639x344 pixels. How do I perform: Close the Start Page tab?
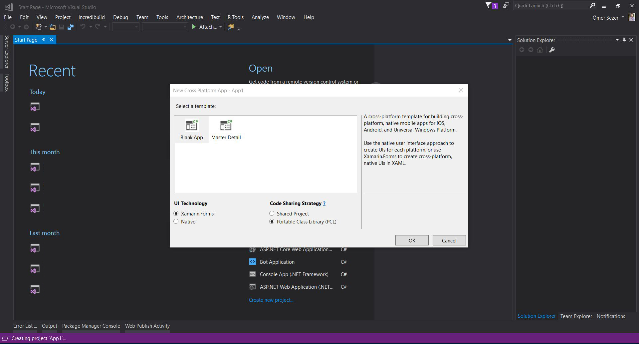52,40
